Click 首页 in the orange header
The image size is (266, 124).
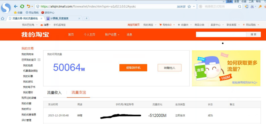coord(71,35)
